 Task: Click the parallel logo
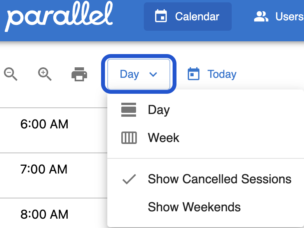[59, 16]
